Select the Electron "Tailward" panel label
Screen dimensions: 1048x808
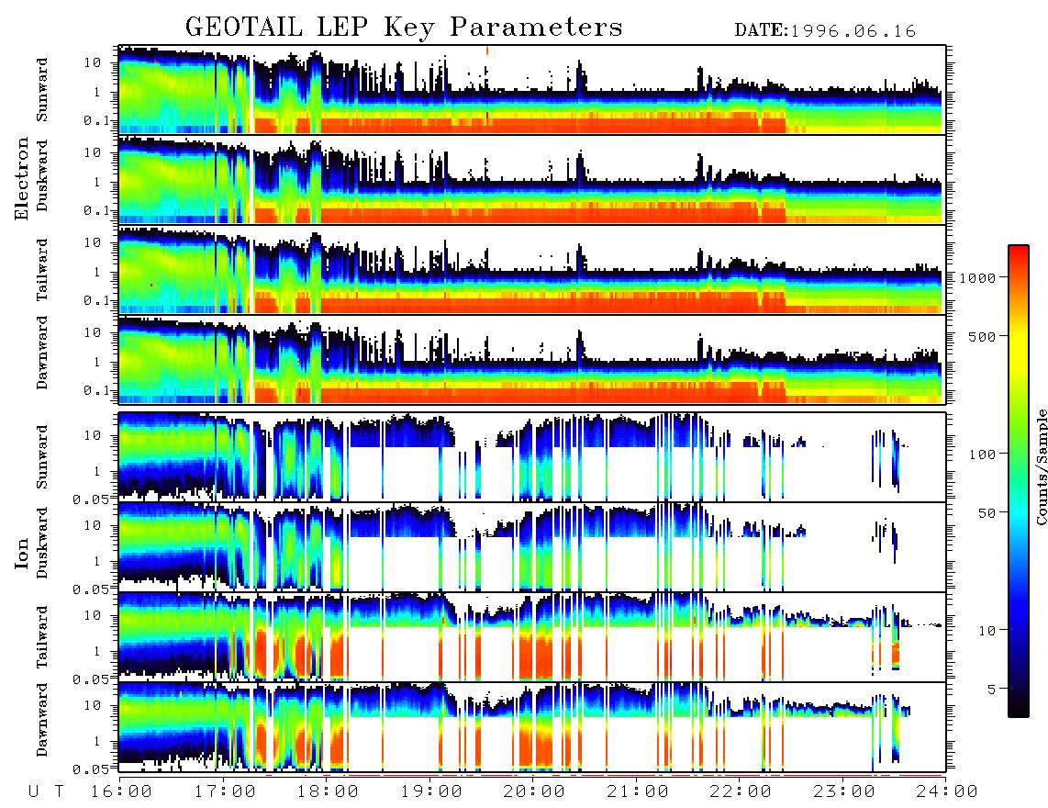(x=43, y=269)
